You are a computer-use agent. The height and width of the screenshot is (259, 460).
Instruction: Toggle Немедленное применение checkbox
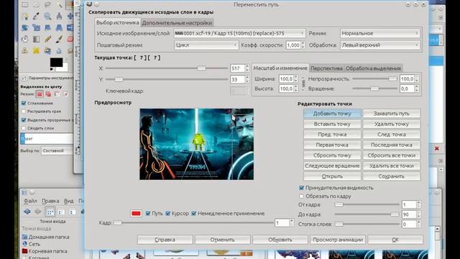[193, 214]
